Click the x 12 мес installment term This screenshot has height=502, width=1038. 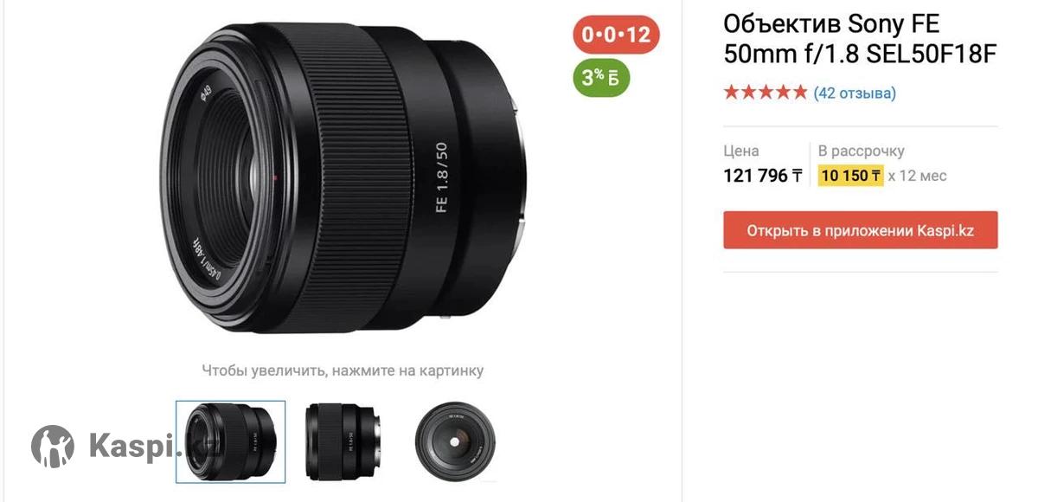(x=918, y=176)
